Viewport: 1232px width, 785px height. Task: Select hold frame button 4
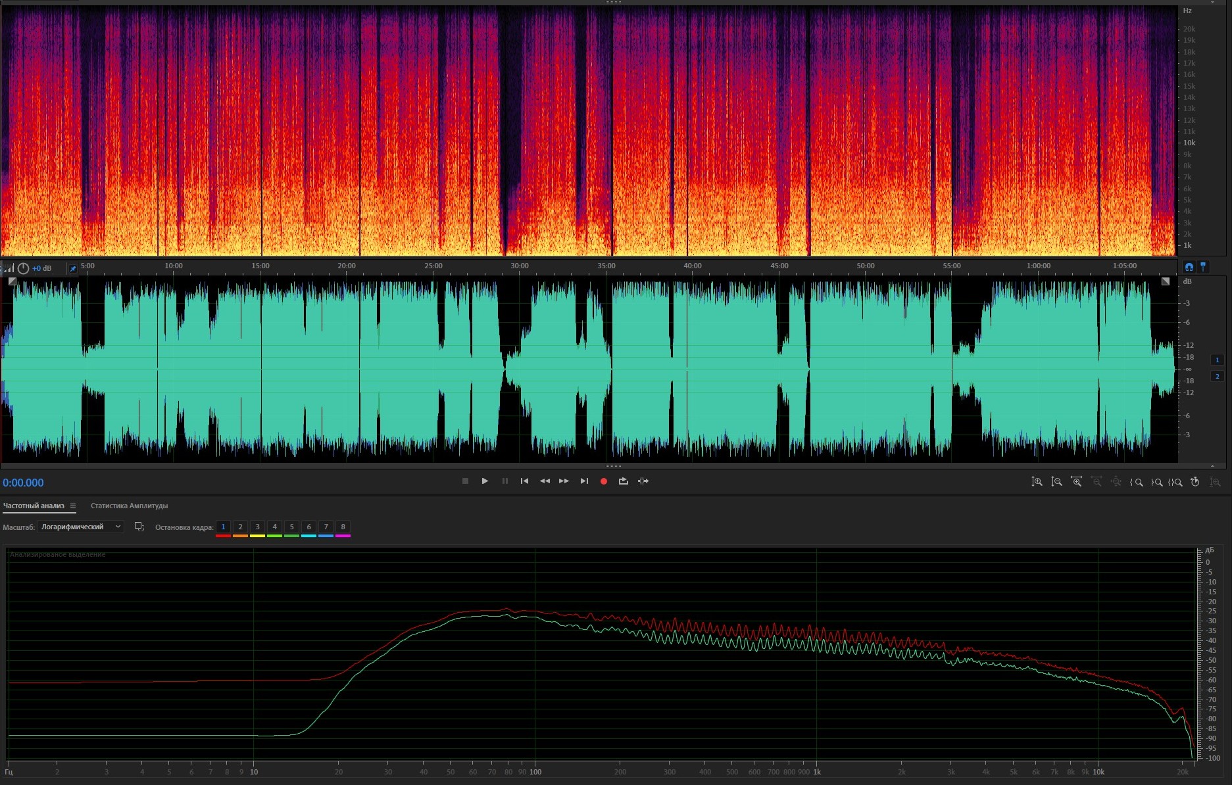(x=274, y=527)
